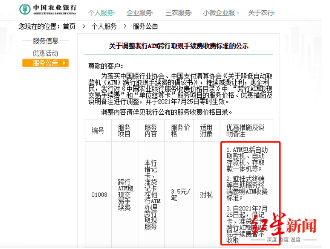The image size is (330, 249).
Task: Click the announcement title about ATM跨行取现手续费
Action: pyautogui.click(x=179, y=46)
